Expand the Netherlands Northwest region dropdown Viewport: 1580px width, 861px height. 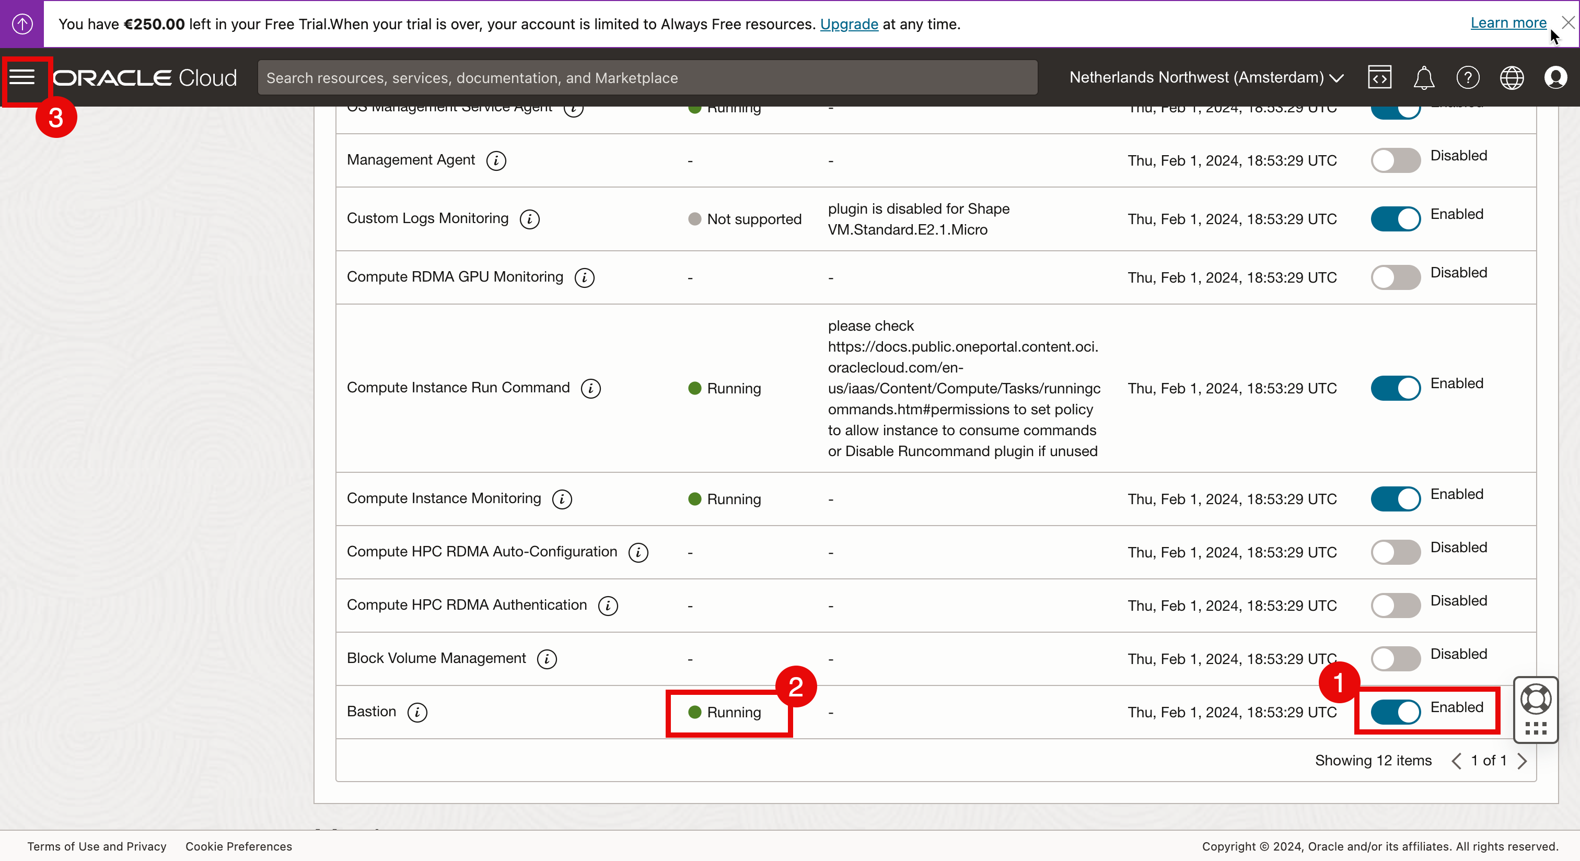pos(1206,78)
